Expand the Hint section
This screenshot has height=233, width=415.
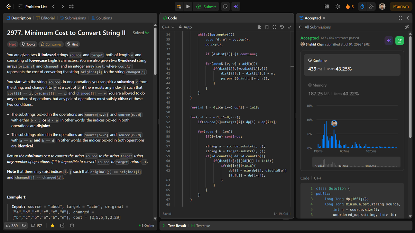73,44
